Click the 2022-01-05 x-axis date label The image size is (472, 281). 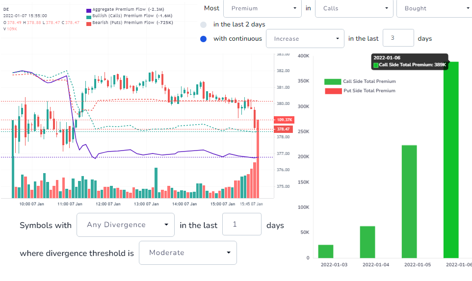418,265
